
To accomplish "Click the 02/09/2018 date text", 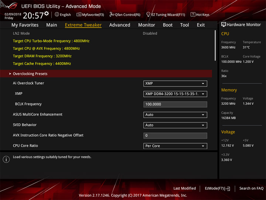I will click(x=13, y=14).
